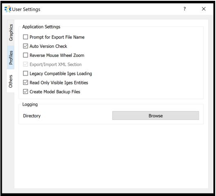
Task: Click the Auto Version Check label text
Action: point(48,46)
